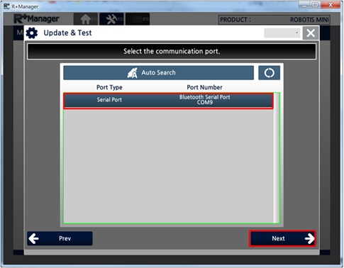The image size is (344, 268).
Task: Click the Port Type column header
Action: pyautogui.click(x=109, y=87)
